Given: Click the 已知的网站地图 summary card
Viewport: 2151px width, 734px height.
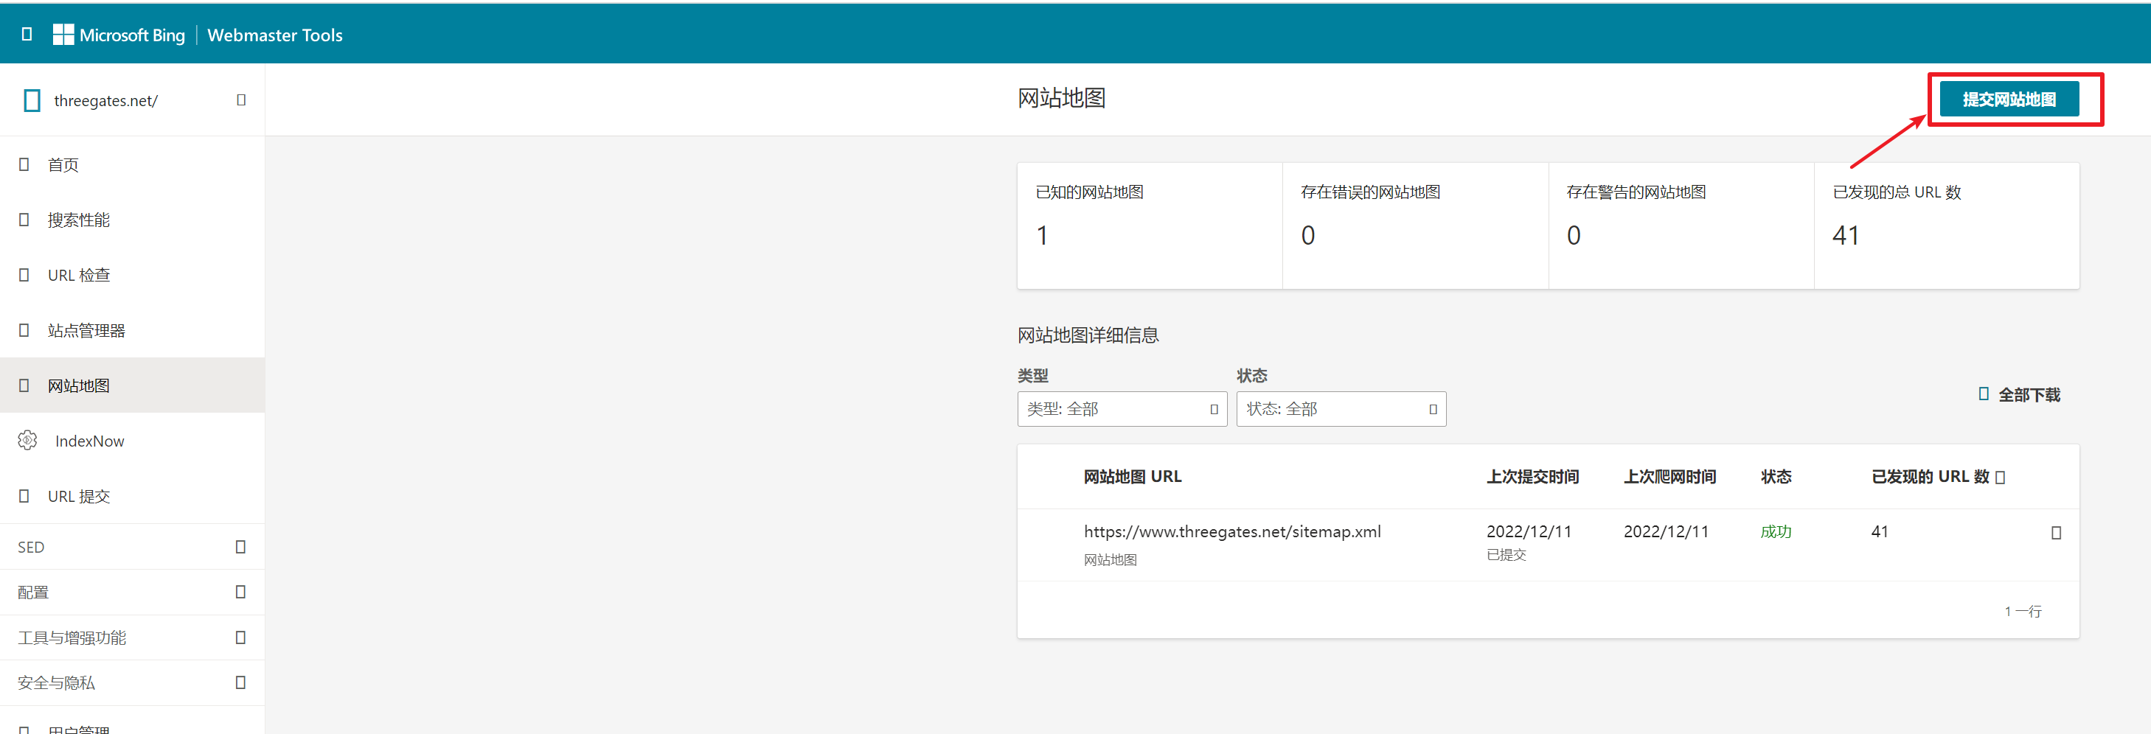Looking at the screenshot, I should (1150, 226).
